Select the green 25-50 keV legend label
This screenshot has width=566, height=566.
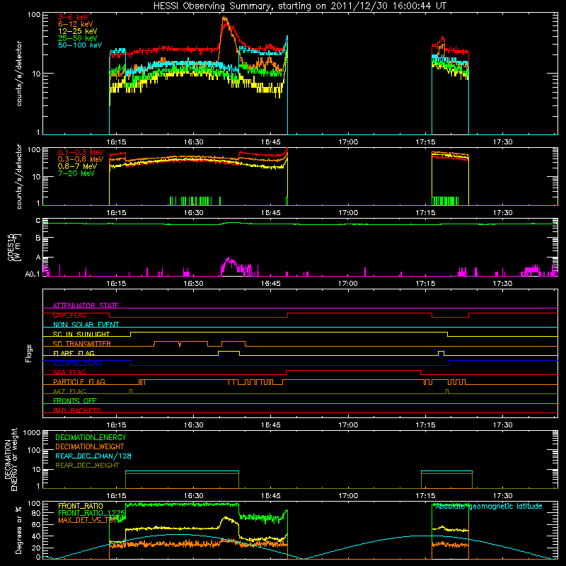[78, 38]
